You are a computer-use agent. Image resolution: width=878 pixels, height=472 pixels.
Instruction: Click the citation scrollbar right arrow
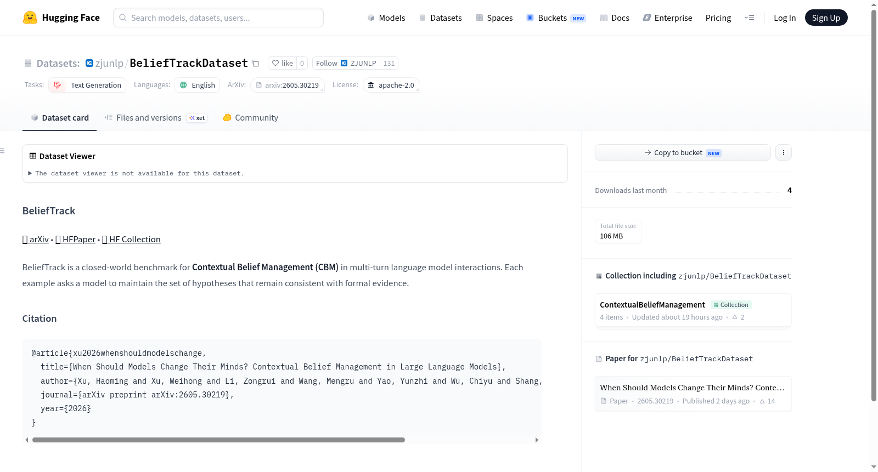(537, 440)
